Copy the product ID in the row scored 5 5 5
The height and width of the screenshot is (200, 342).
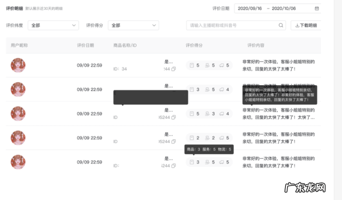point(174,69)
